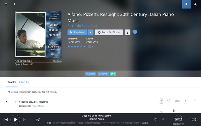
Task: Expand the Play Now dropdown arrow
Action: pyautogui.click(x=91, y=32)
